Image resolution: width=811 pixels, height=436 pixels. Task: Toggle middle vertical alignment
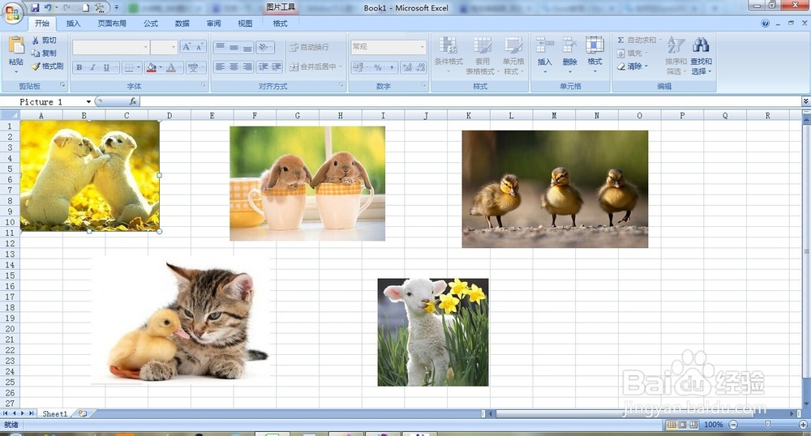click(x=234, y=47)
